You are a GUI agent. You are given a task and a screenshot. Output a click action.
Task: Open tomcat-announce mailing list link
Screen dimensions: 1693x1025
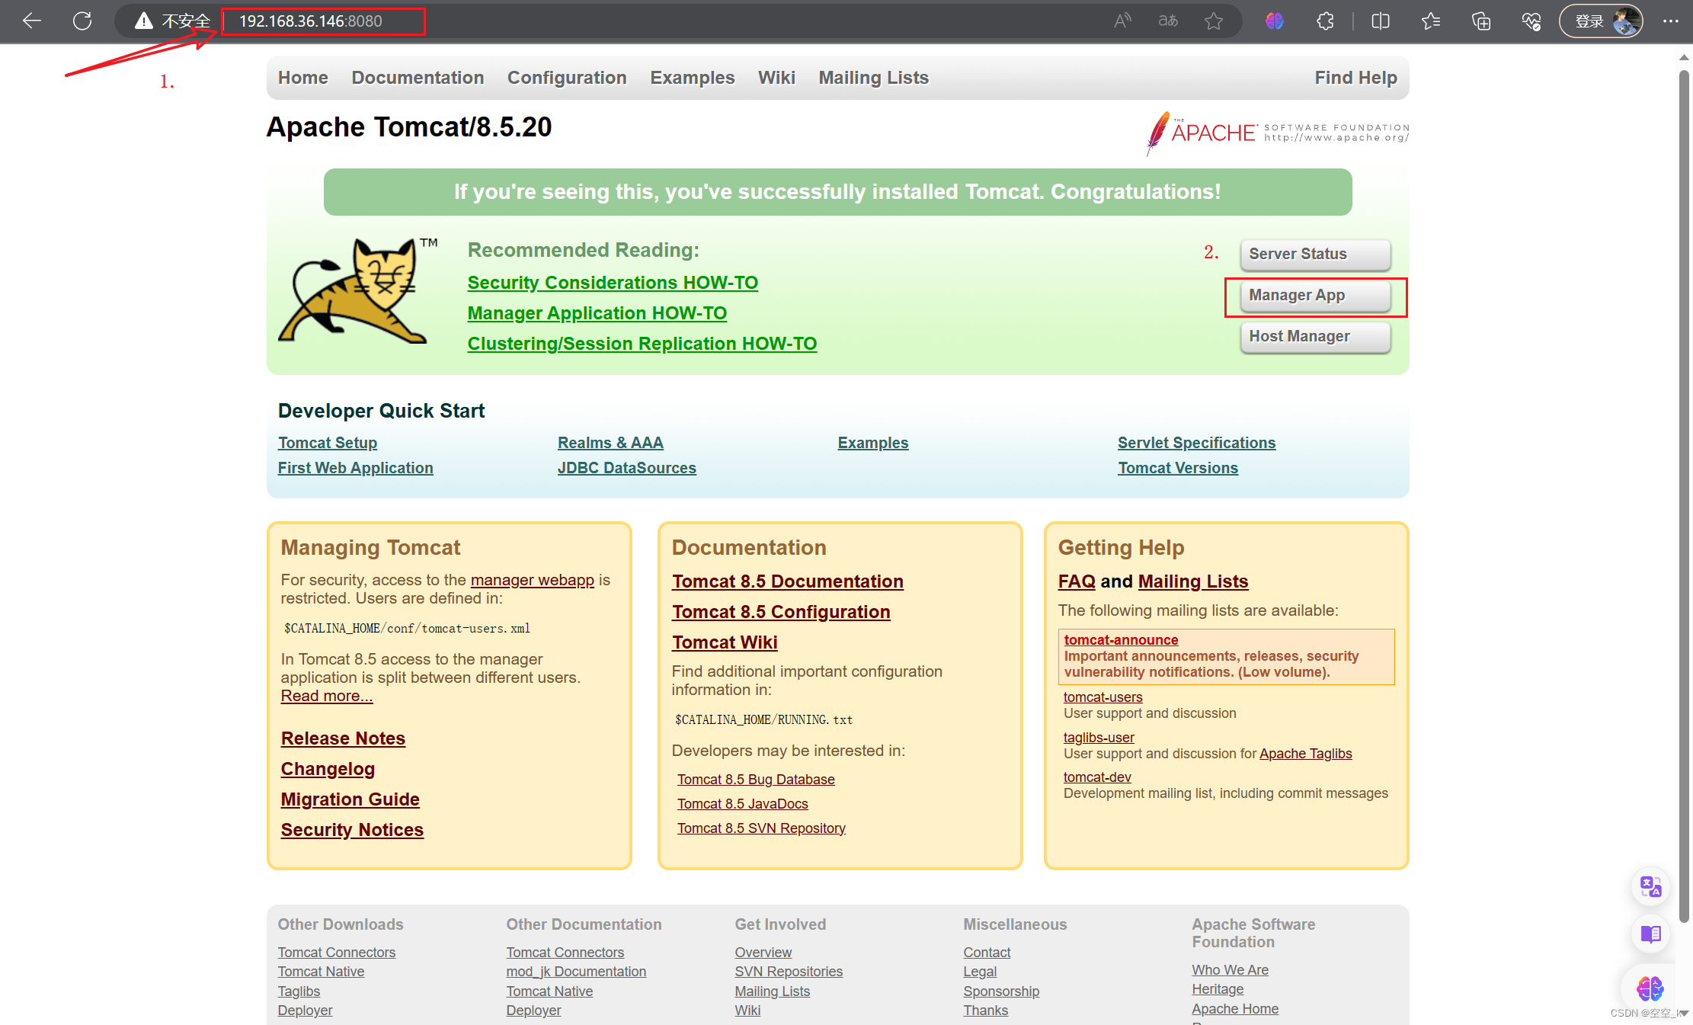(x=1121, y=640)
